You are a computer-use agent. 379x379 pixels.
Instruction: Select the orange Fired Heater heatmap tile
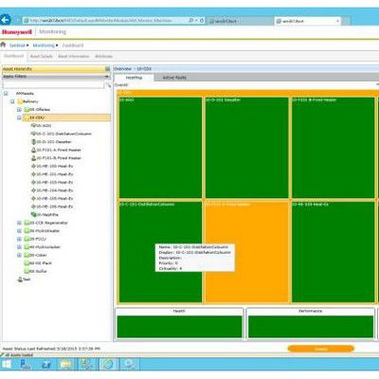[x=247, y=252]
